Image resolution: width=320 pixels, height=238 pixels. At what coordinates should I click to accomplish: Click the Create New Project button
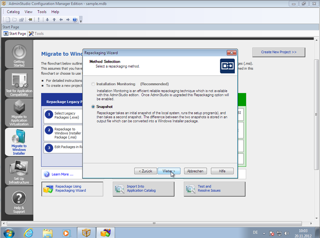278,52
